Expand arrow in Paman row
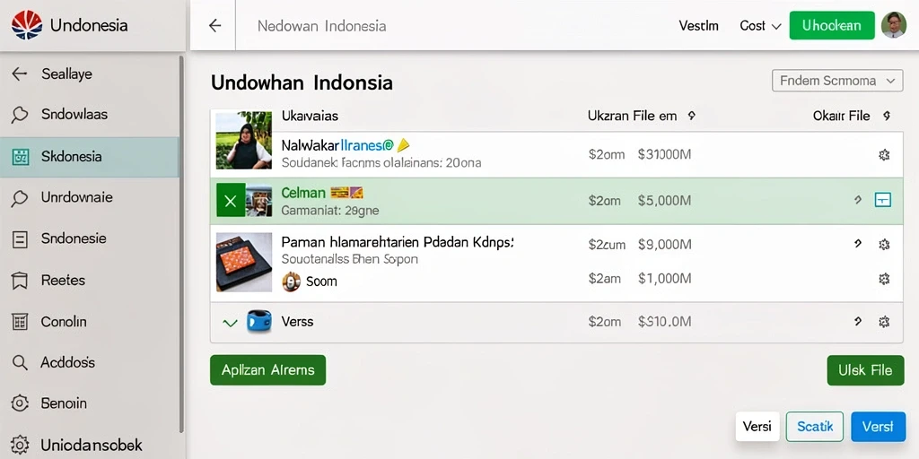This screenshot has height=459, width=919. tap(857, 244)
